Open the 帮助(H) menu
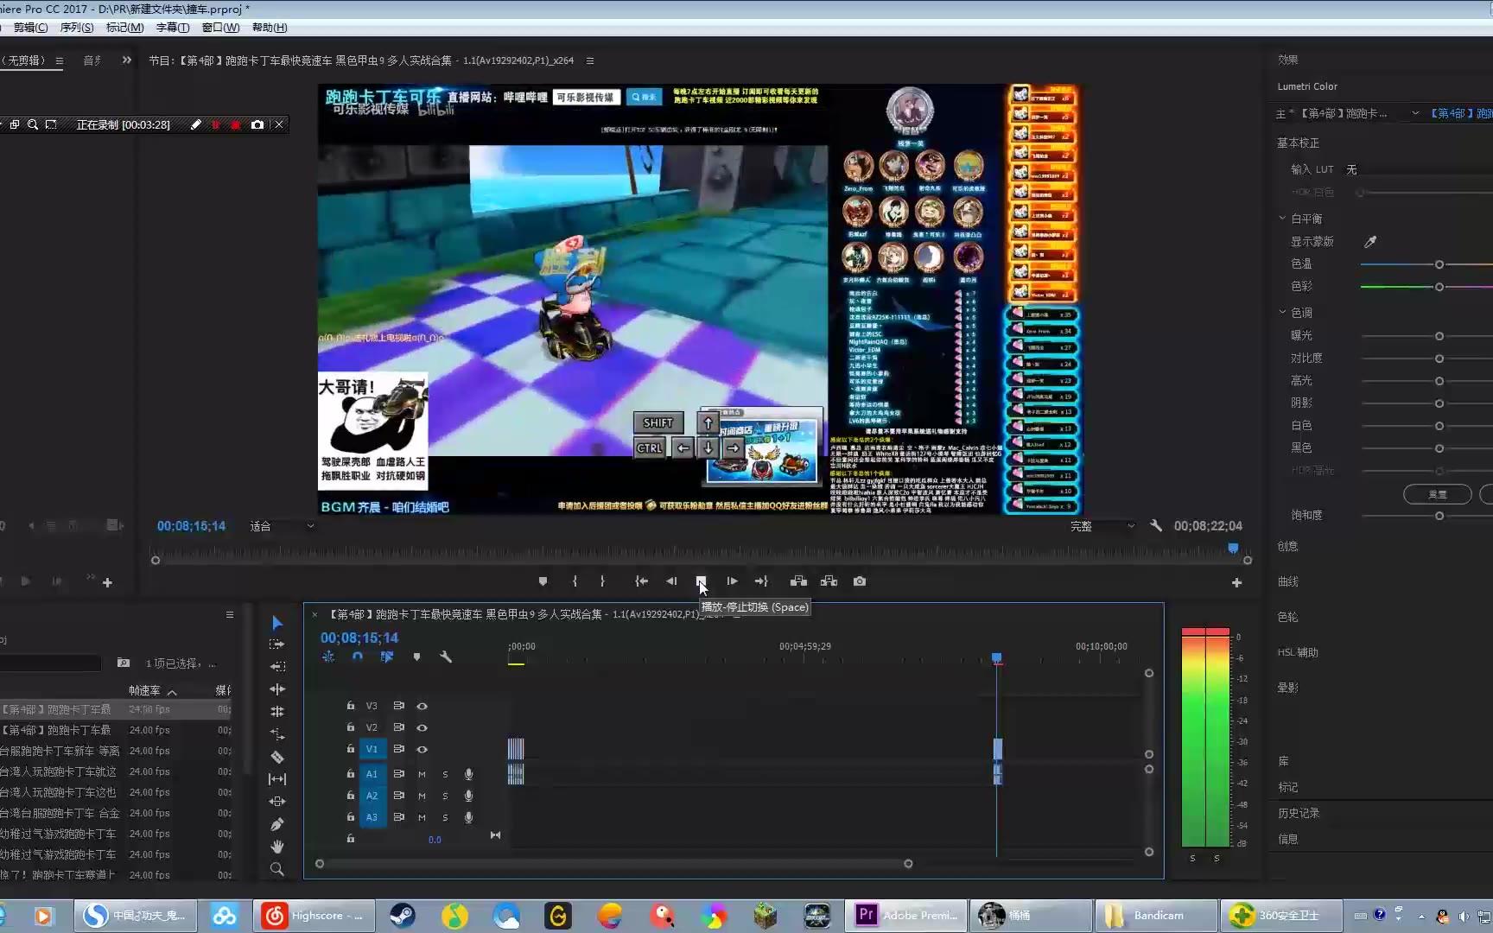The height and width of the screenshot is (933, 1493). tap(270, 28)
